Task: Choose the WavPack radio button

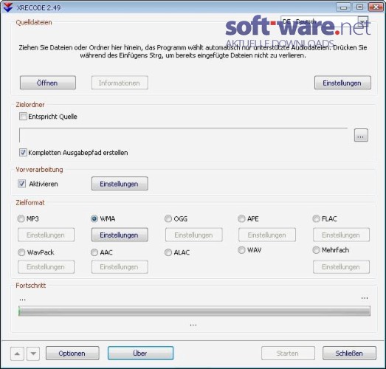Action: (21, 252)
